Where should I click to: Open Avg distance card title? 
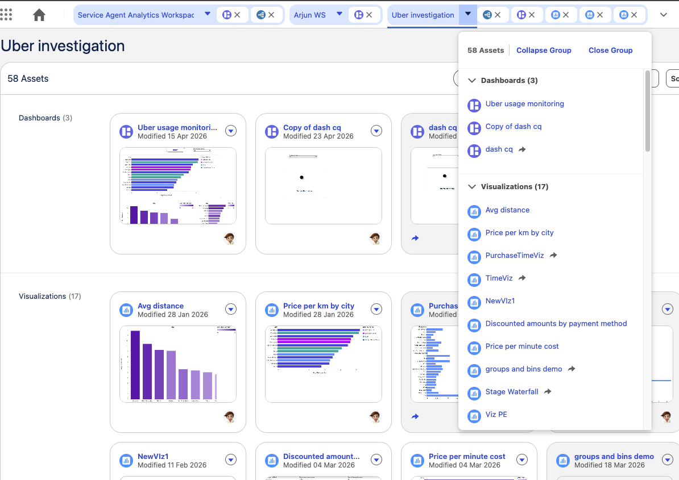pos(160,306)
